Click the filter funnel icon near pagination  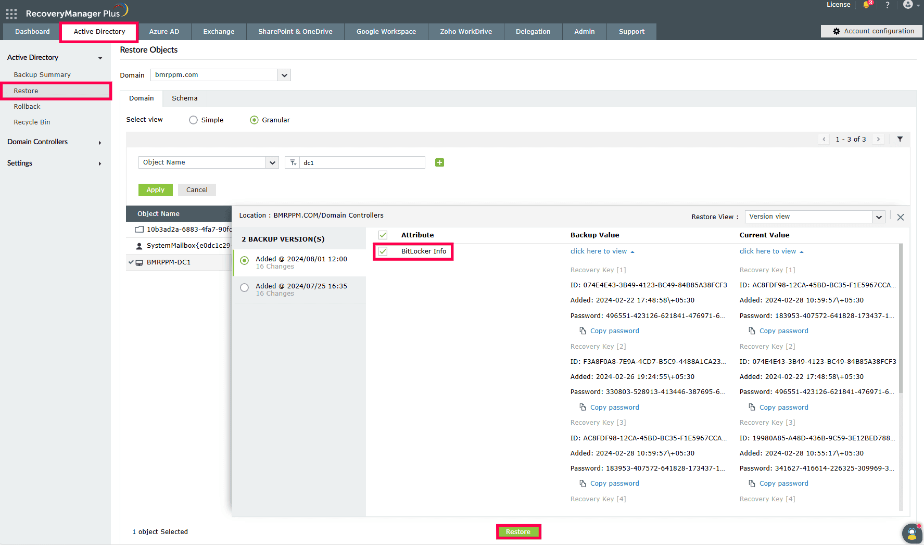pyautogui.click(x=900, y=139)
